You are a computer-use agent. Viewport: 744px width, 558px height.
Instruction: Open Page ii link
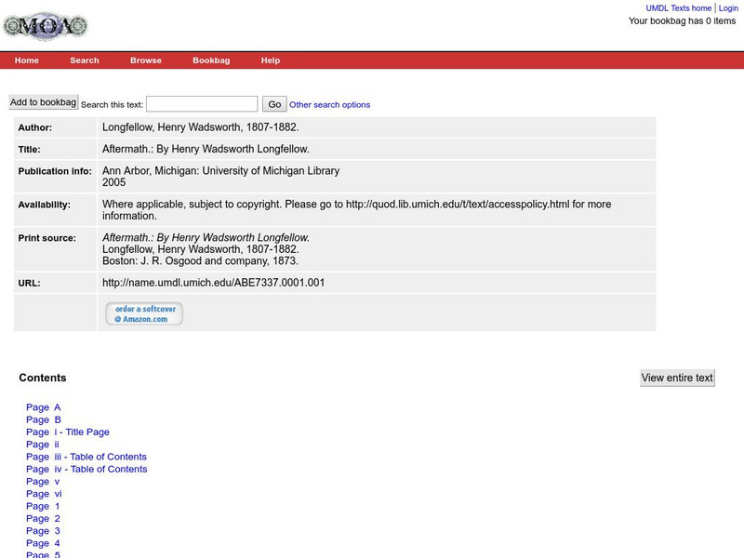(43, 445)
